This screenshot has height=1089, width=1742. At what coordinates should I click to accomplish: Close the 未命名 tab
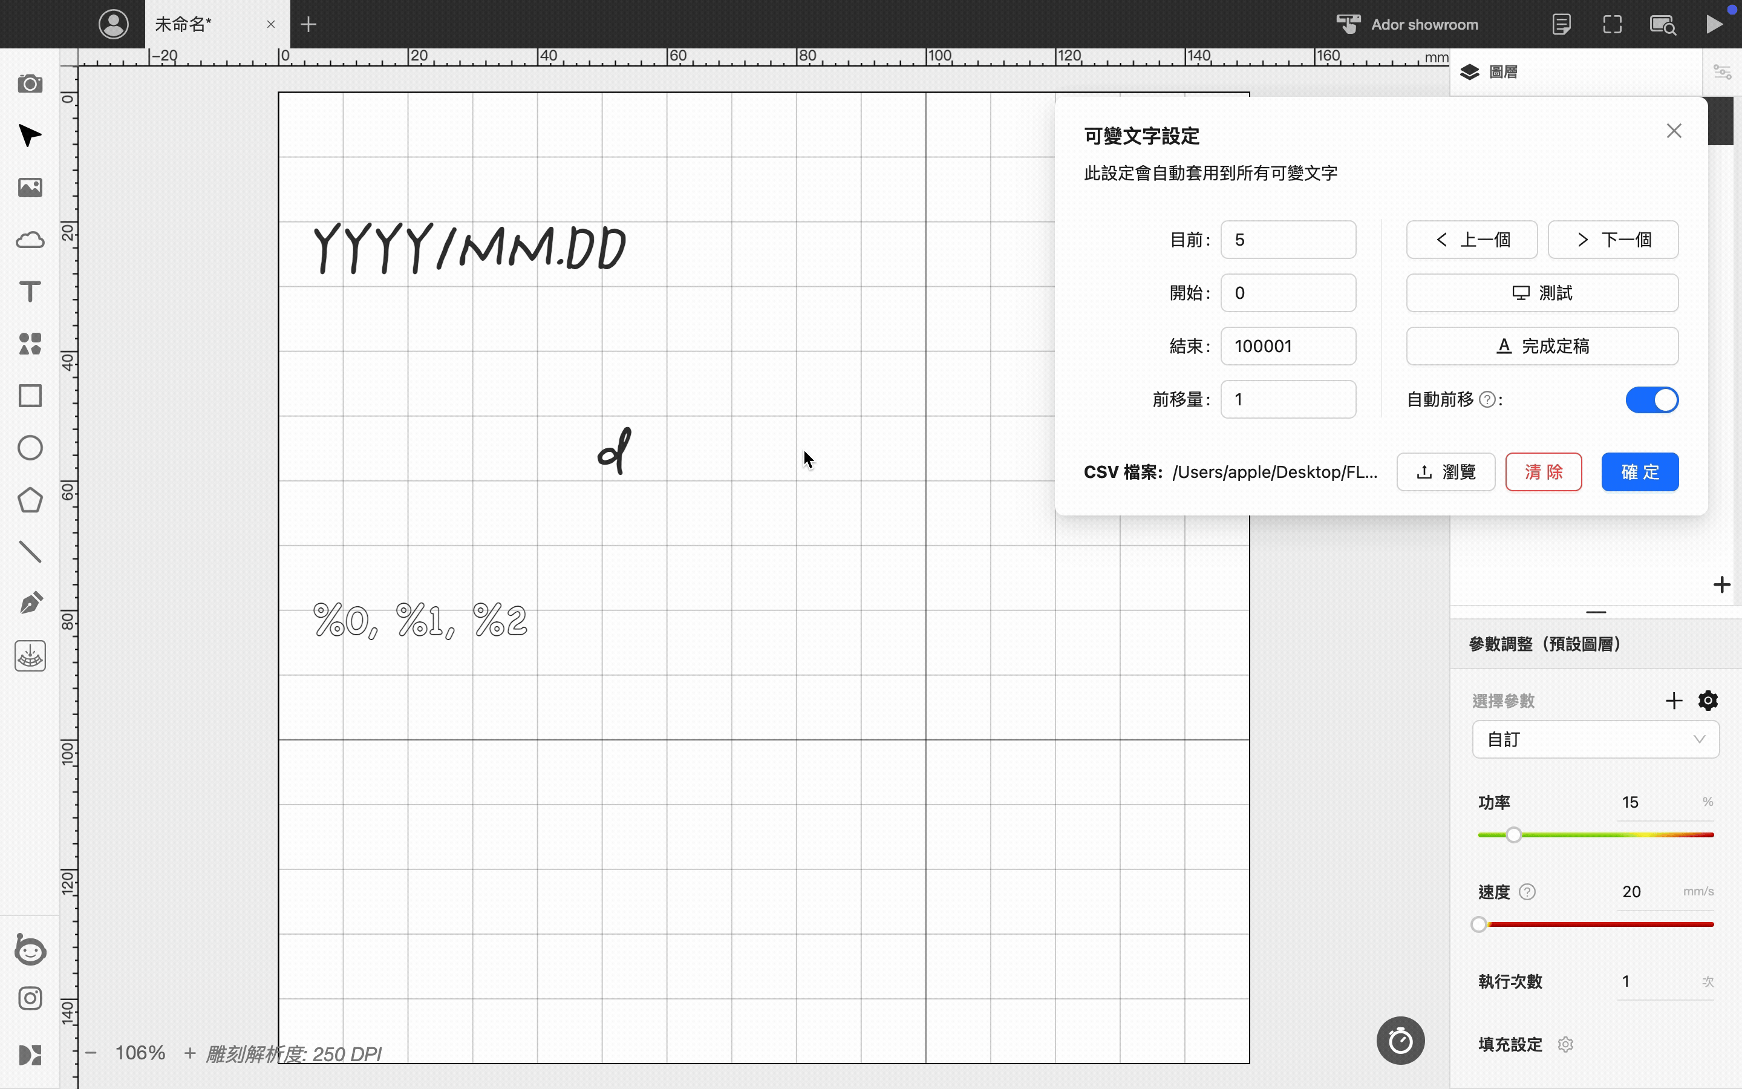(270, 24)
